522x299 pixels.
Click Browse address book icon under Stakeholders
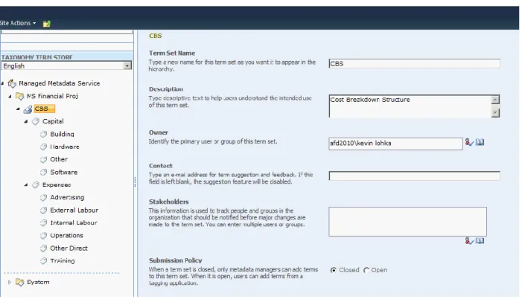[x=480, y=241]
